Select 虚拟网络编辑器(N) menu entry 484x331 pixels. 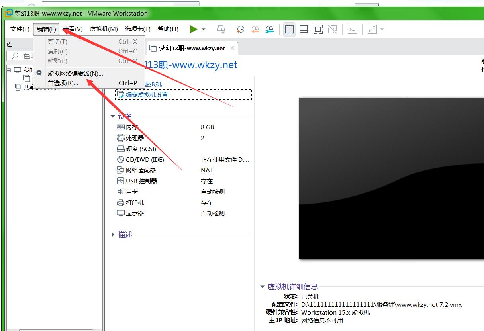tap(75, 73)
